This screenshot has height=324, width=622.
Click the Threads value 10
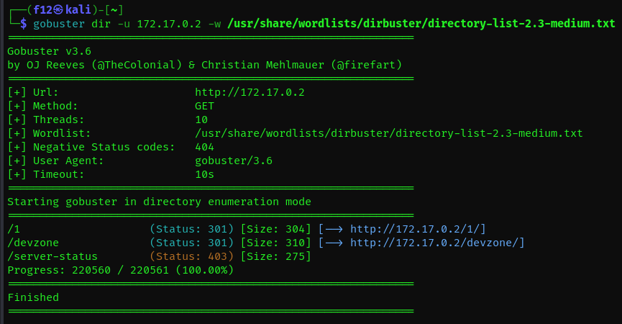(201, 120)
